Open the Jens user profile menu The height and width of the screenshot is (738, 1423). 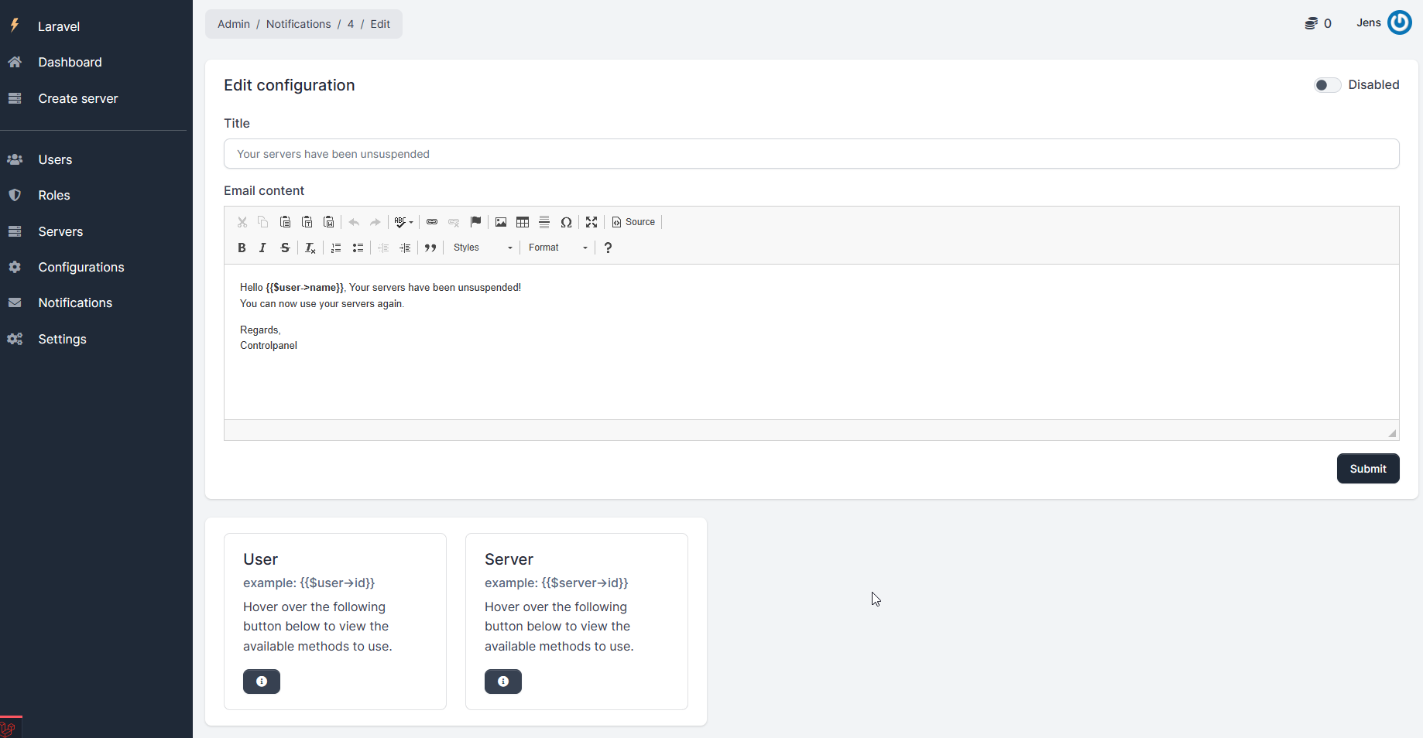pos(1384,22)
